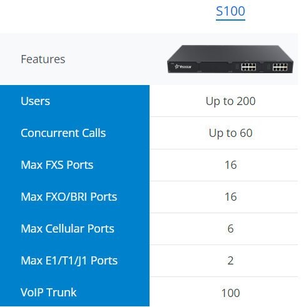Select the Max Cellular Ports label
Image resolution: width=301 pixels, height=307 pixels.
tap(68, 229)
